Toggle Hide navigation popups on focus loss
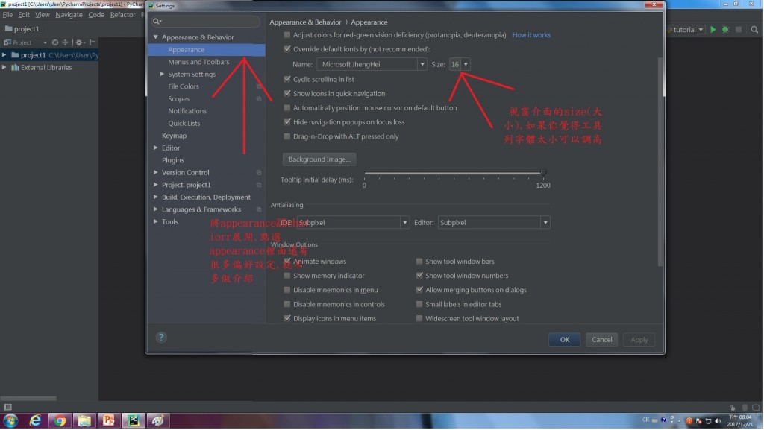 coord(287,122)
